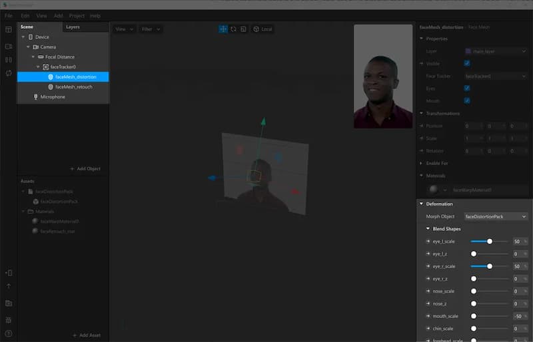This screenshot has width=533, height=342.
Task: Toggle the Eyes checkbox
Action: (467, 88)
